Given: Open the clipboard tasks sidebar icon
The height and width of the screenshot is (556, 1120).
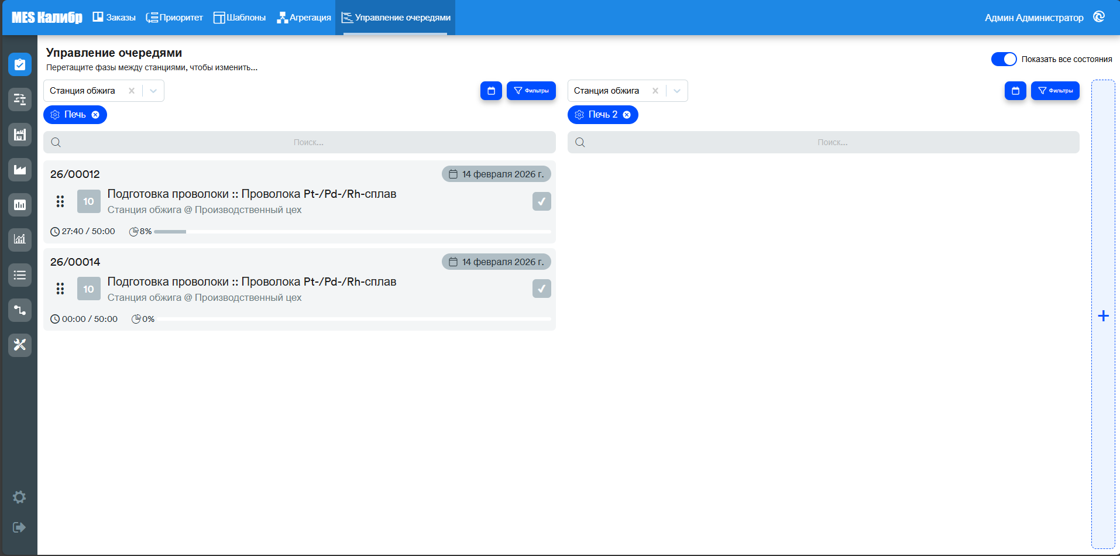Looking at the screenshot, I should [20, 64].
